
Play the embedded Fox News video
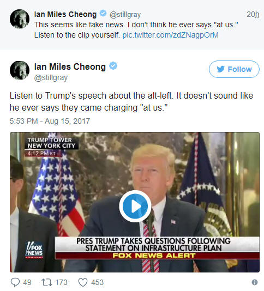pos(135,206)
